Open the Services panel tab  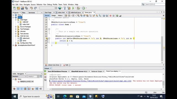pos(32,13)
